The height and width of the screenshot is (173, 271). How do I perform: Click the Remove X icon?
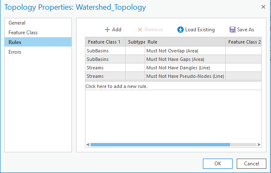tap(140, 30)
